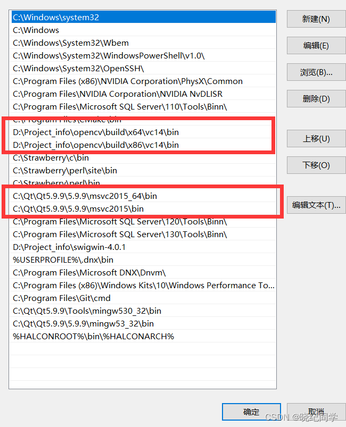Select %USERPROFILE%\.dnx\bin entry
This screenshot has width=346, height=427.
(x=143, y=260)
